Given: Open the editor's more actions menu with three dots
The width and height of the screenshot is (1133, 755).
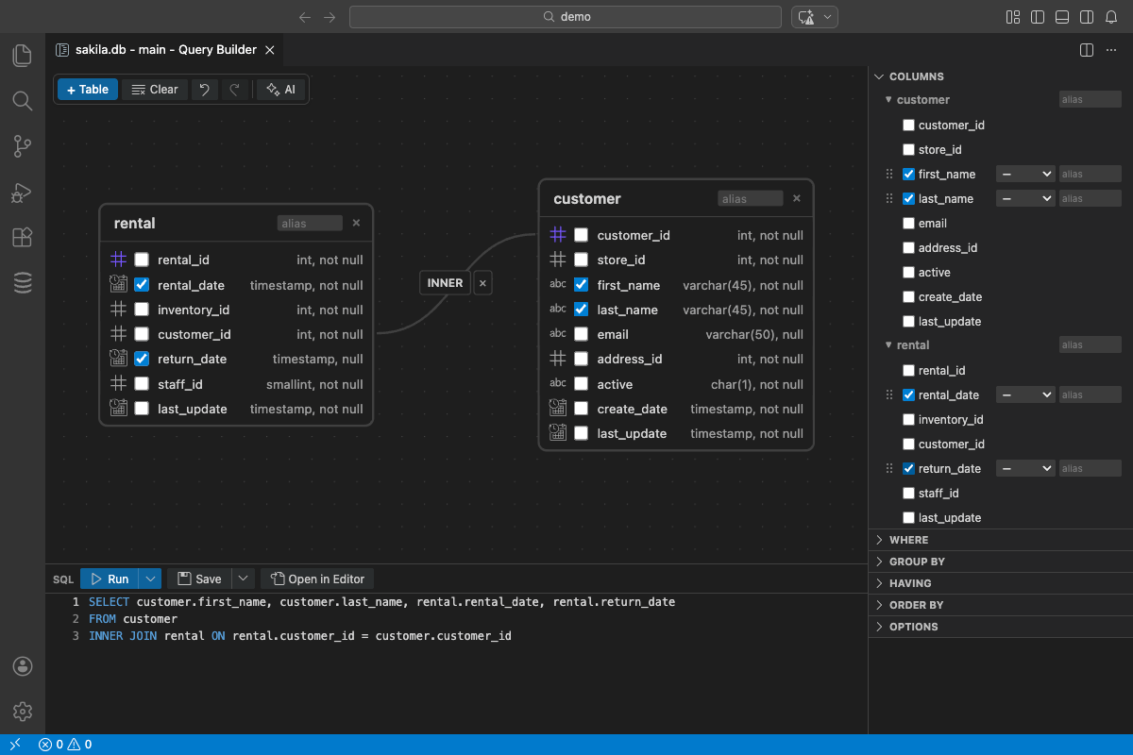Looking at the screenshot, I should (x=1110, y=49).
